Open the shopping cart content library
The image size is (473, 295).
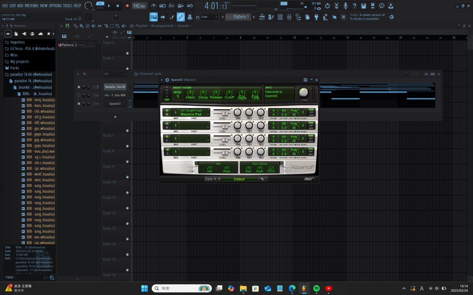pyautogui.click(x=343, y=17)
